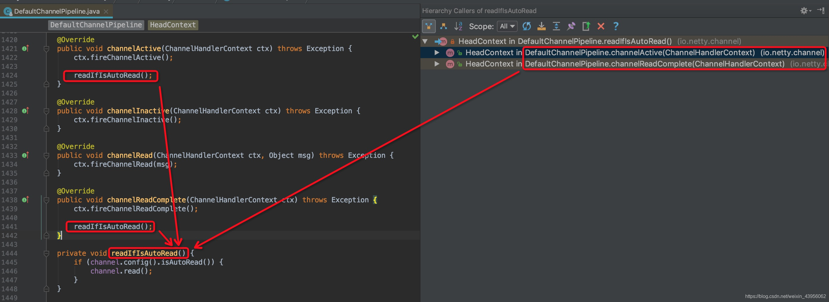Screen dimensions: 829x302
Task: Click channelInactive method name
Action: point(138,111)
